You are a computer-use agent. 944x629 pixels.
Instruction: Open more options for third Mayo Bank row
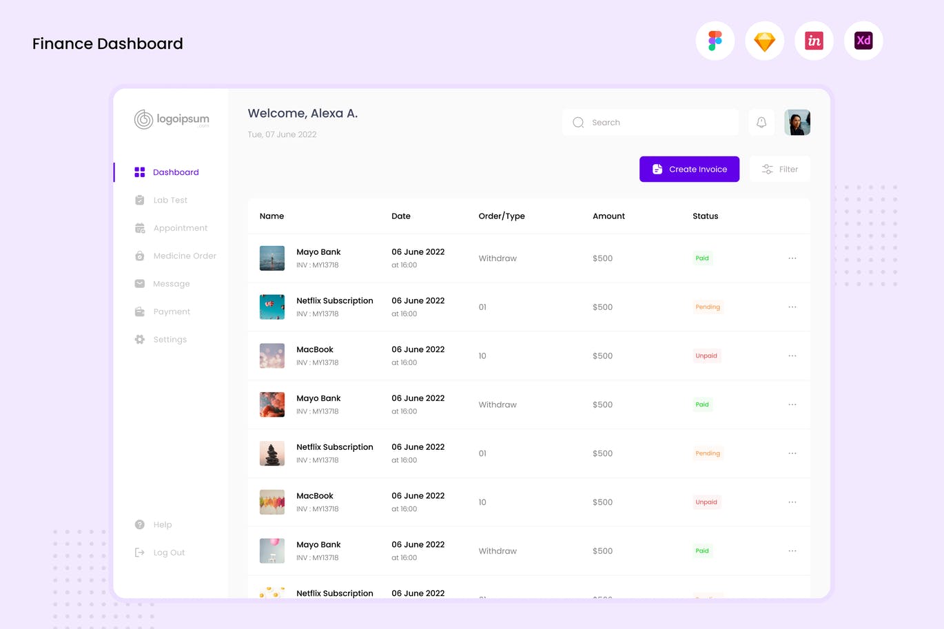pyautogui.click(x=792, y=551)
